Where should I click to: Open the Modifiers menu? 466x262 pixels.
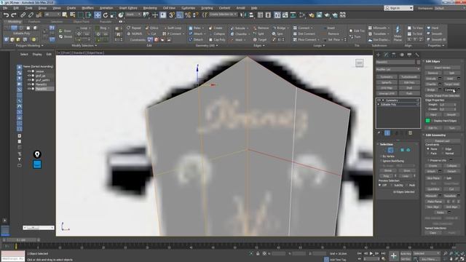pos(87,8)
